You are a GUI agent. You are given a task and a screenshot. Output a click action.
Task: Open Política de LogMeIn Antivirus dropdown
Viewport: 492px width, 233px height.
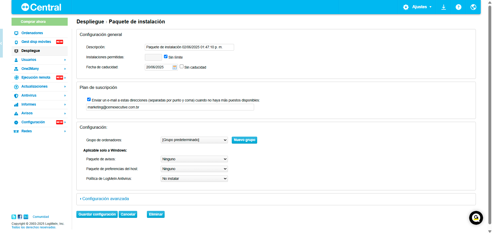(194, 179)
